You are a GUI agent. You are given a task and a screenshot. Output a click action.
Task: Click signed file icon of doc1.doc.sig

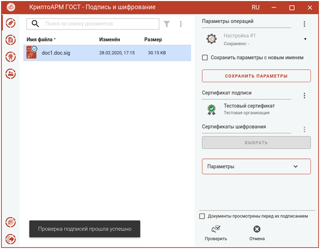(x=32, y=52)
